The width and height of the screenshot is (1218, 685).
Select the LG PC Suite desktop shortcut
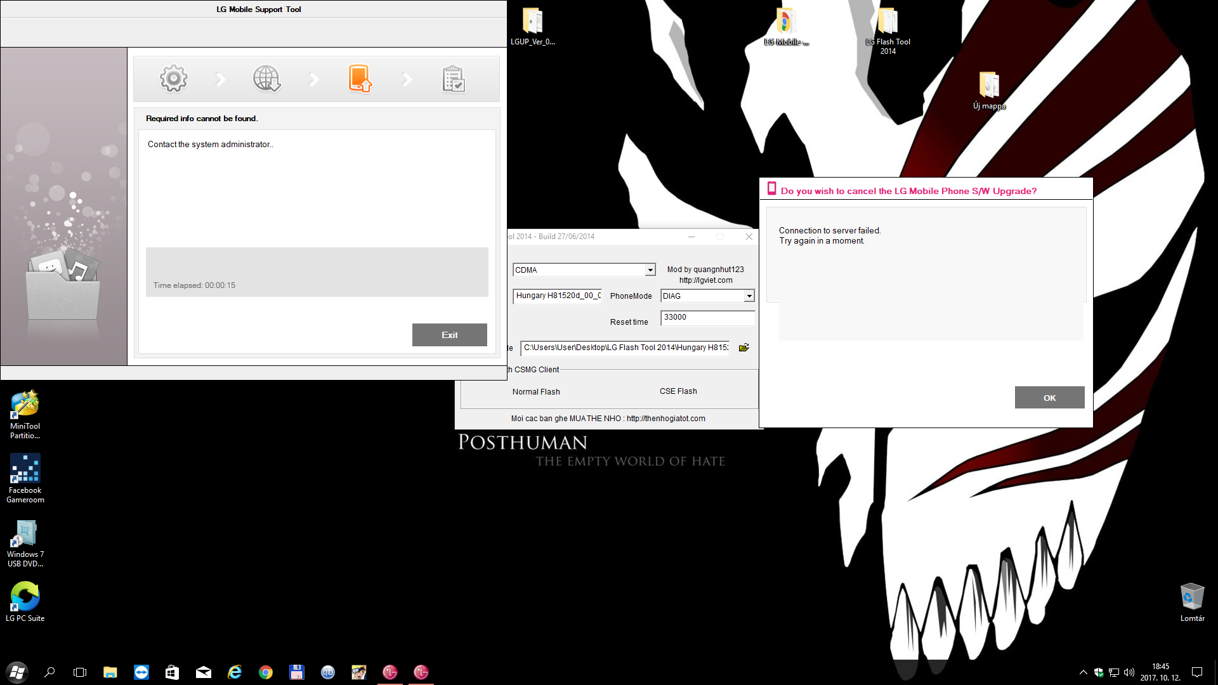(25, 603)
